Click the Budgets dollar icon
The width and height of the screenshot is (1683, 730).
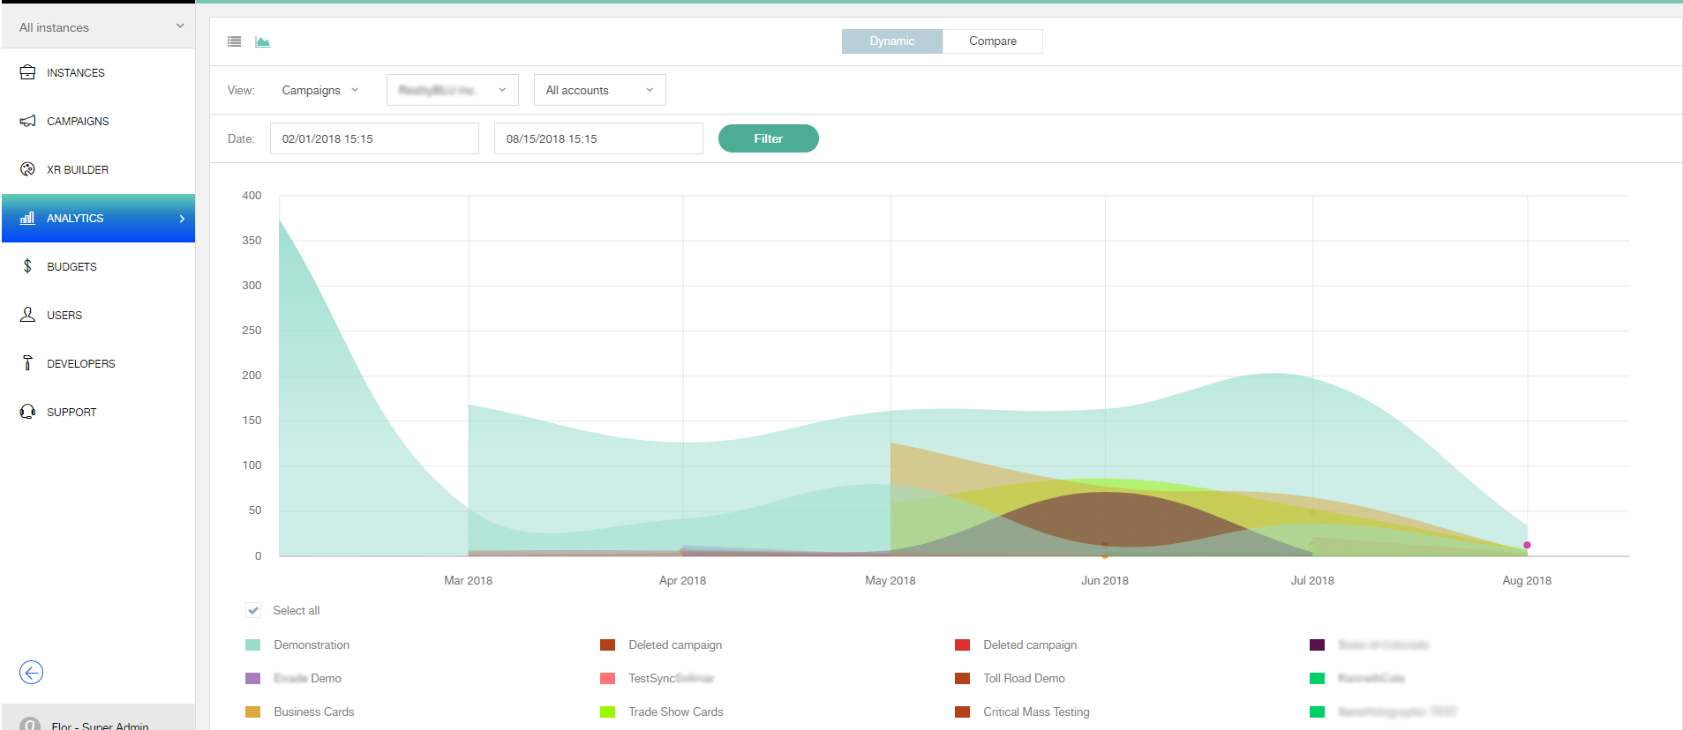(27, 266)
